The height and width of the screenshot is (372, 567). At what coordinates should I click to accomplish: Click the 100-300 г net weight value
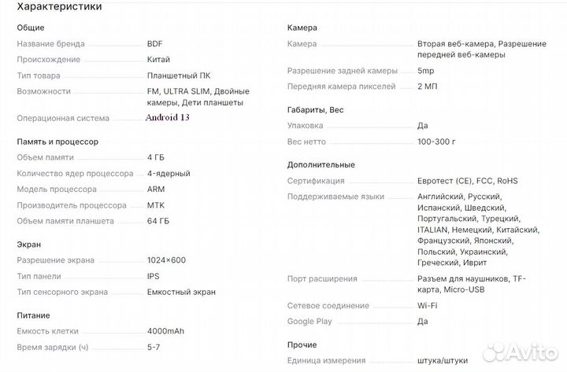pos(437,141)
